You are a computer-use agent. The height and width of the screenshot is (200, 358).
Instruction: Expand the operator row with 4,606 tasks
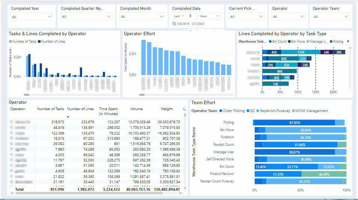pyautogui.click(x=11, y=171)
